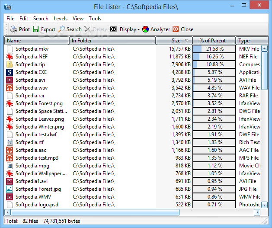This screenshot has height=228, width=272.
Task: Select the Softpedia Leaves.png icon
Action: coord(10,119)
